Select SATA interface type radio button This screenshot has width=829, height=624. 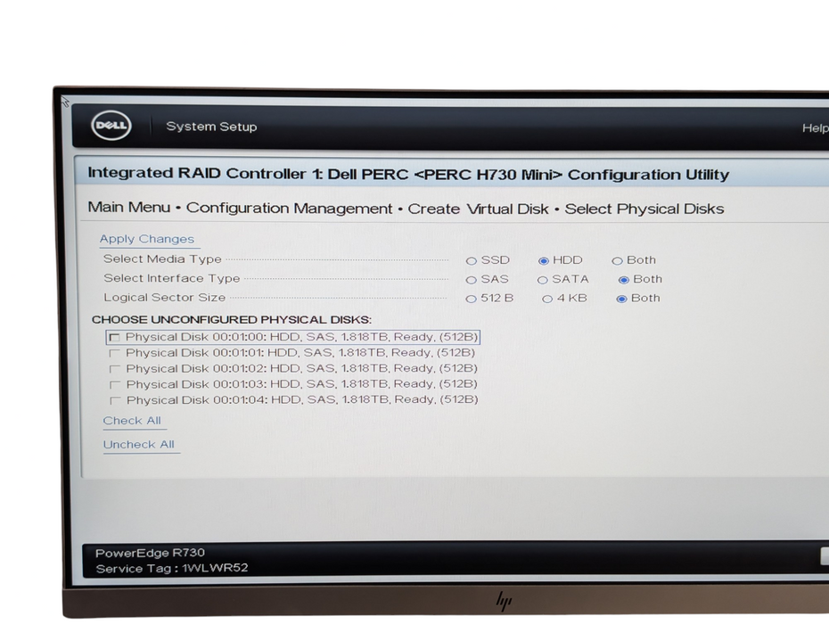(x=543, y=280)
